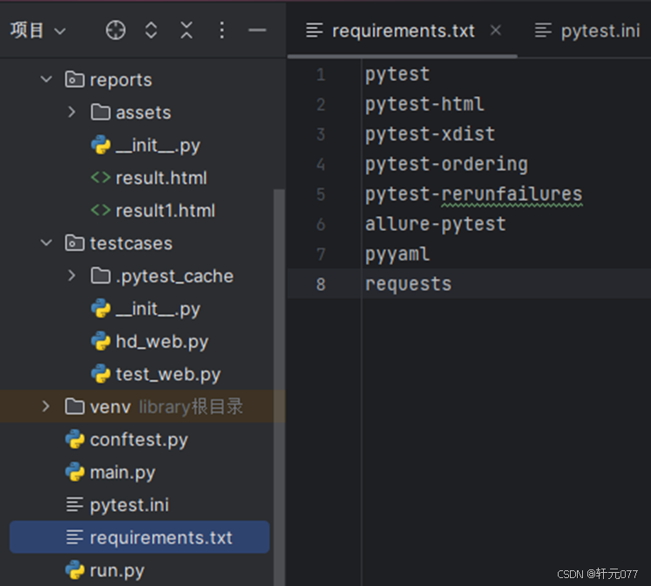Image resolution: width=651 pixels, height=586 pixels.
Task: Place cursor on 'allure-pytest' line
Action: click(435, 224)
